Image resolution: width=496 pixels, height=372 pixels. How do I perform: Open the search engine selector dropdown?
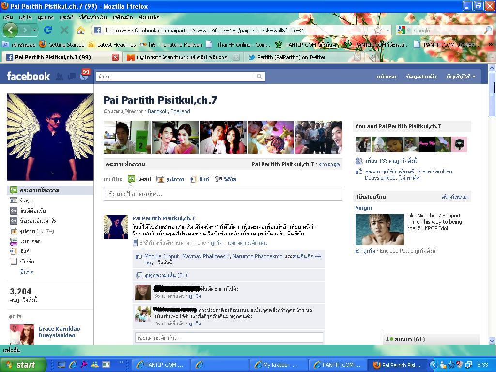(408, 31)
